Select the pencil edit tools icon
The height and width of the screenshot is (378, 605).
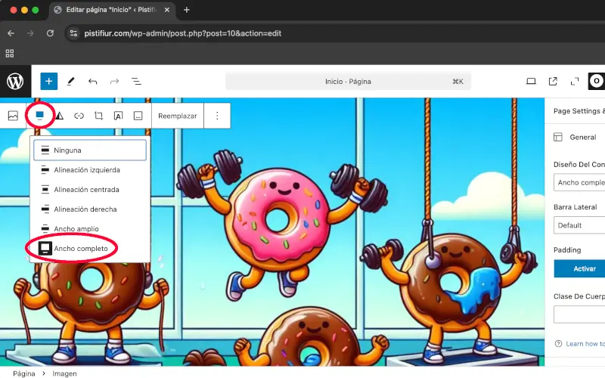point(70,82)
